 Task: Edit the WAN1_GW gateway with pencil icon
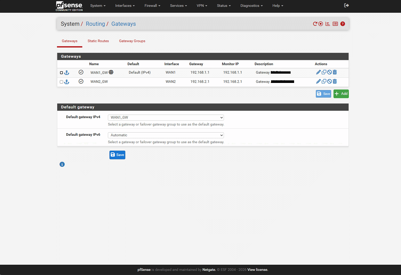[318, 72]
